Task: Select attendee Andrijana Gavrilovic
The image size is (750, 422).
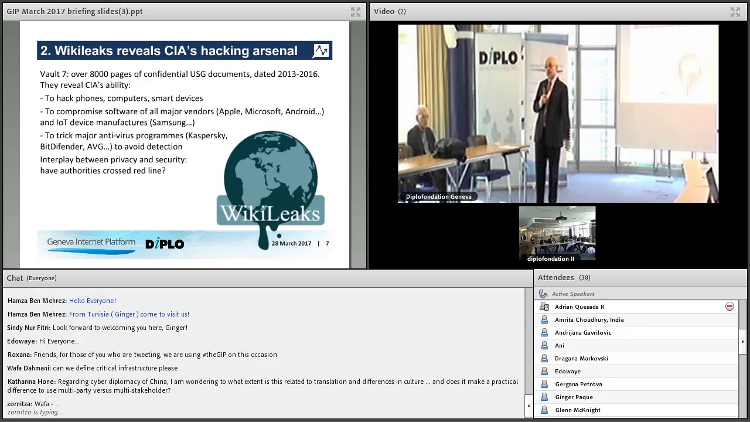Action: pyautogui.click(x=636, y=332)
